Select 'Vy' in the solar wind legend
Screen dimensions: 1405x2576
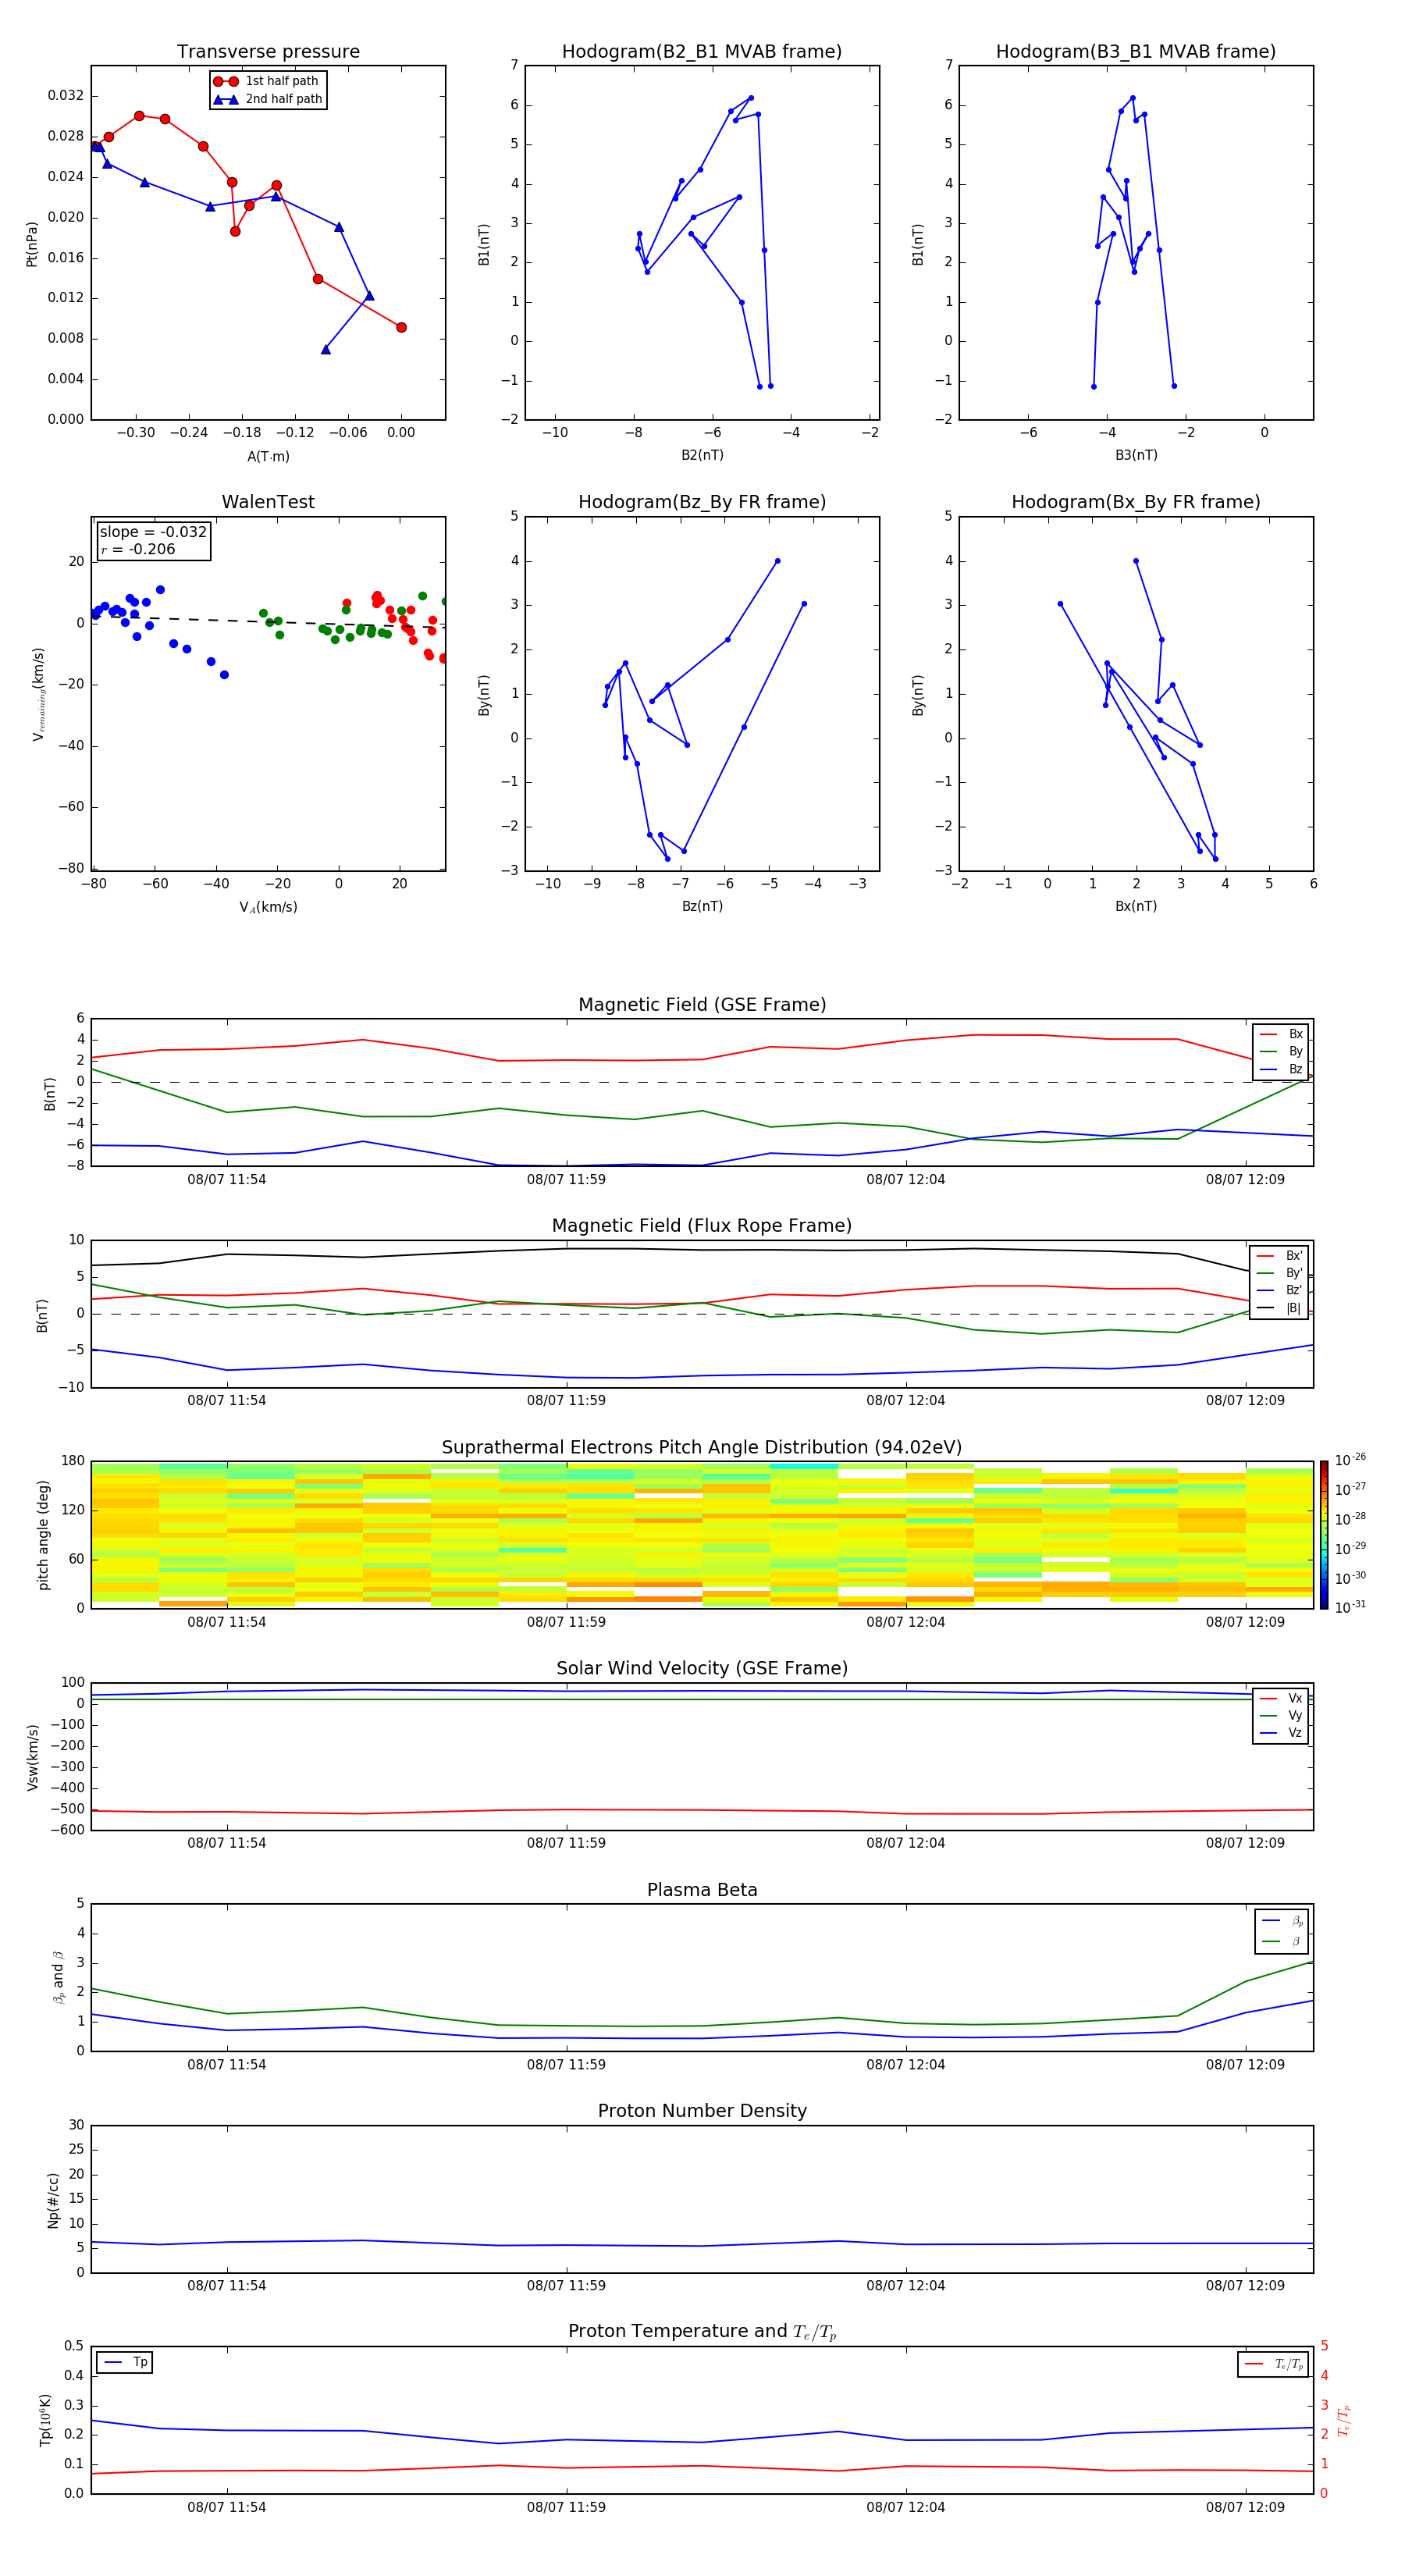[x=1282, y=1716]
